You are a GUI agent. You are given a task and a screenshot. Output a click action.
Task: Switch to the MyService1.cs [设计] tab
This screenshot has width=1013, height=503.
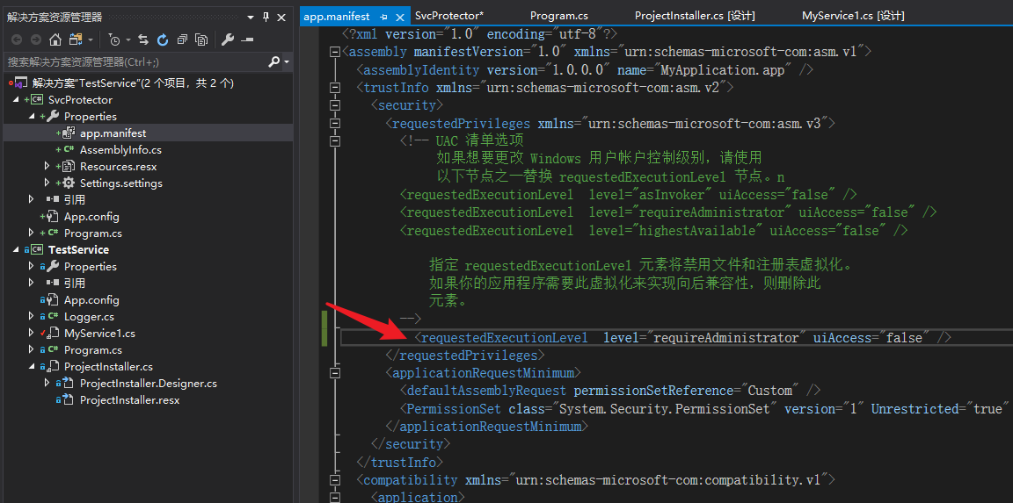pos(853,16)
